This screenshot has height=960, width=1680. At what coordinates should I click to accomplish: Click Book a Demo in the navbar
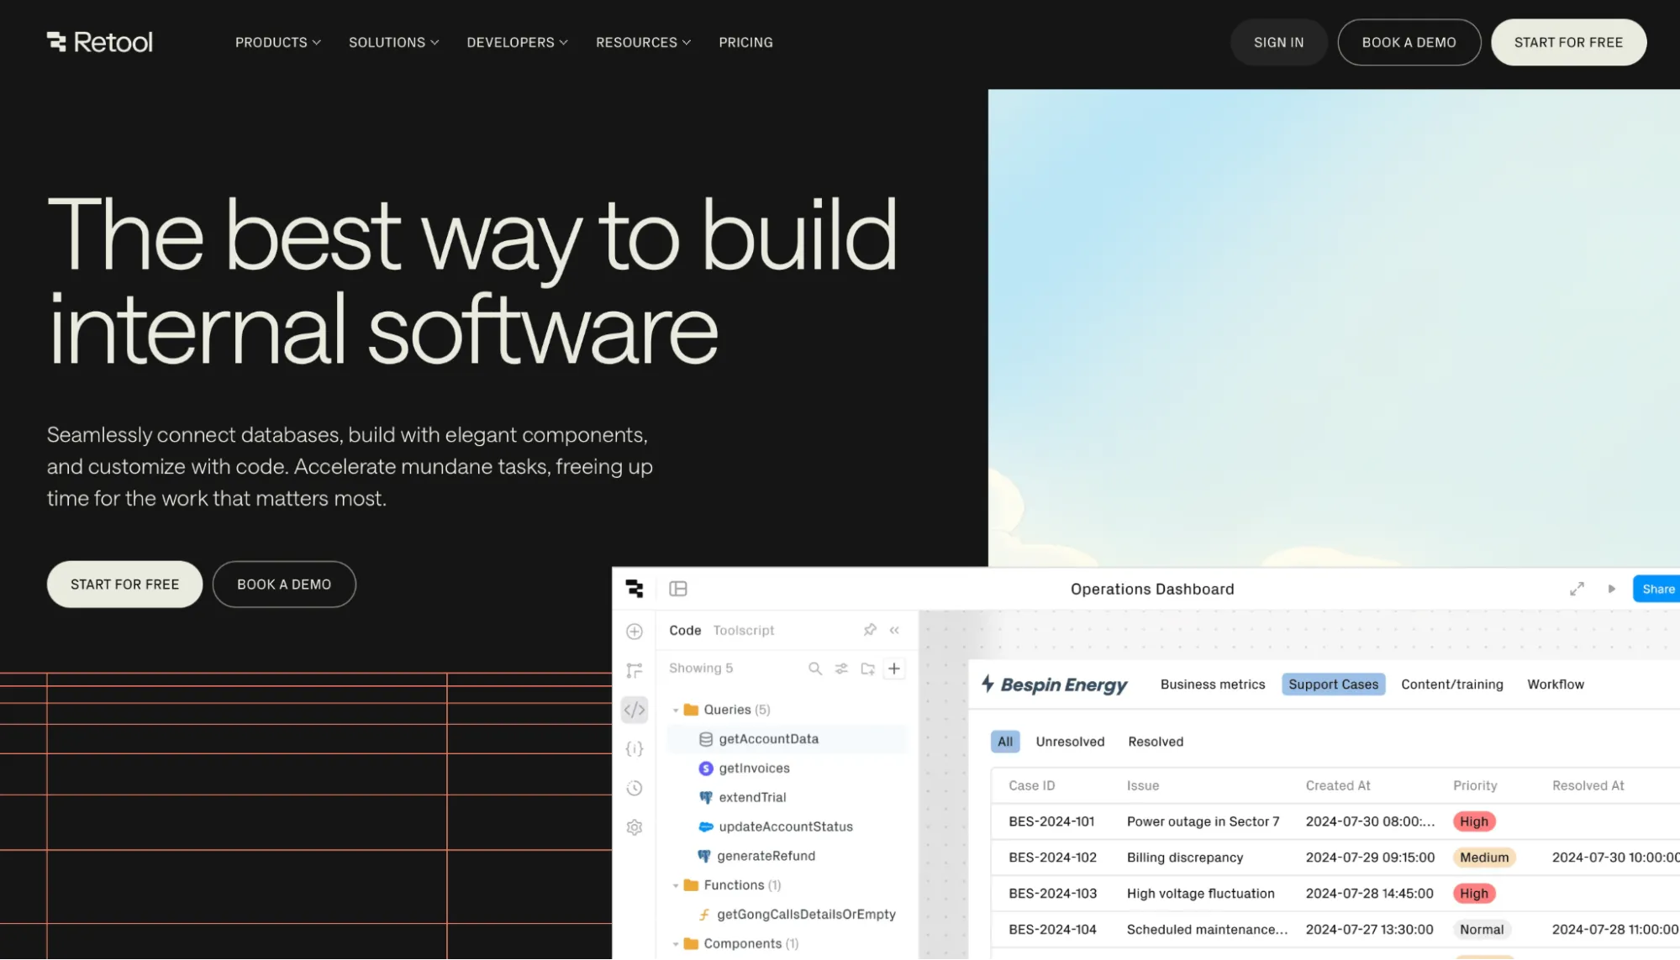pos(1409,42)
